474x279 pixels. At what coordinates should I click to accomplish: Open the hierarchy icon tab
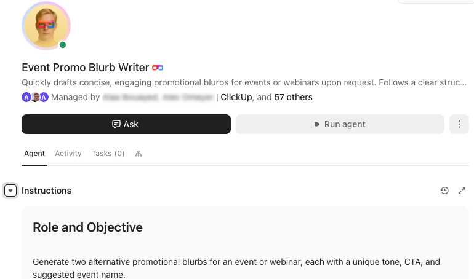click(x=139, y=154)
